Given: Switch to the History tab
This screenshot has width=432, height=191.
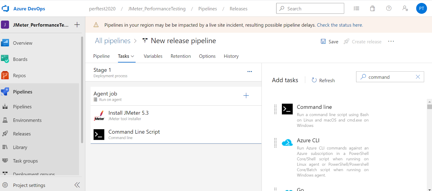Looking at the screenshot, I should [x=231, y=56].
